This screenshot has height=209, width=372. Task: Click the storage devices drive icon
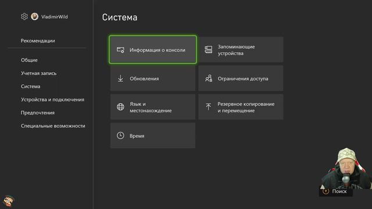click(209, 50)
